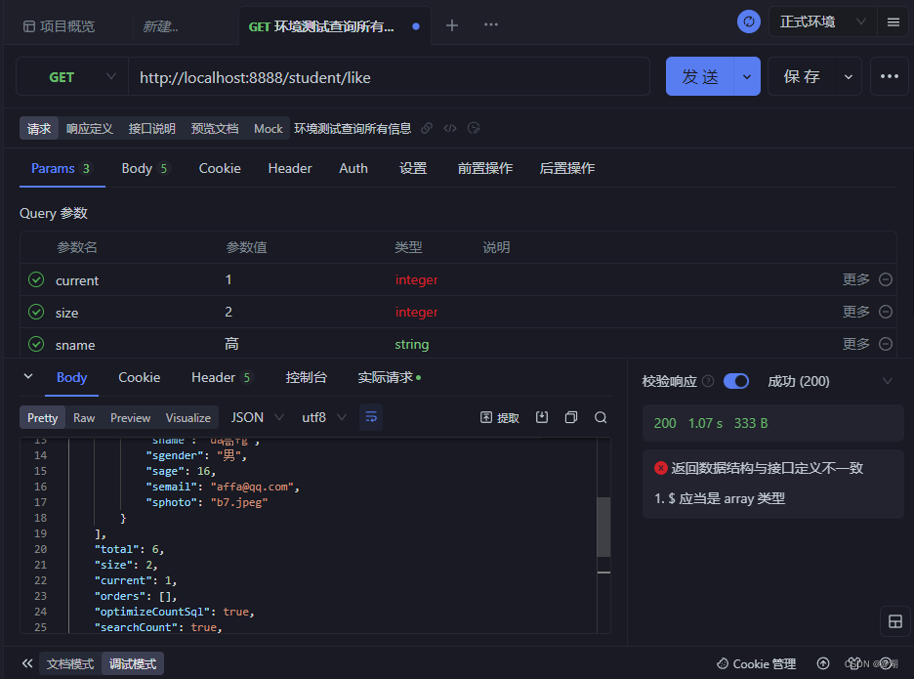Click the request URL input field

pos(389,76)
